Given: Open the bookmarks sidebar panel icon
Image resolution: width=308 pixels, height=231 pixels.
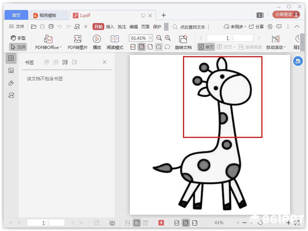Looking at the screenshot, I should point(11,58).
